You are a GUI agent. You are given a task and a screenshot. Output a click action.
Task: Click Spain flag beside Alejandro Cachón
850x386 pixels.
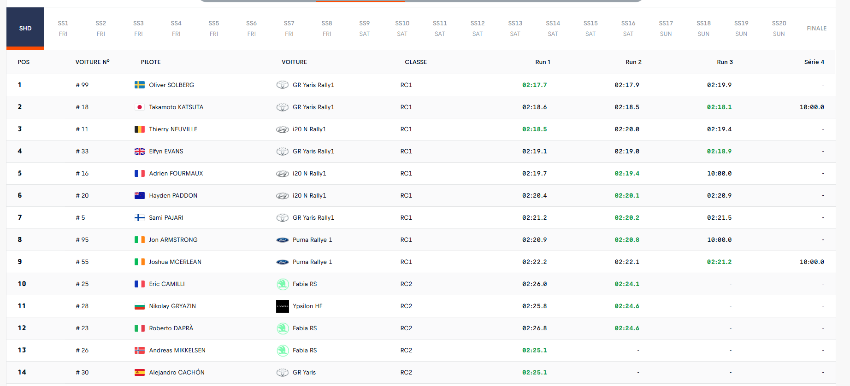point(139,372)
